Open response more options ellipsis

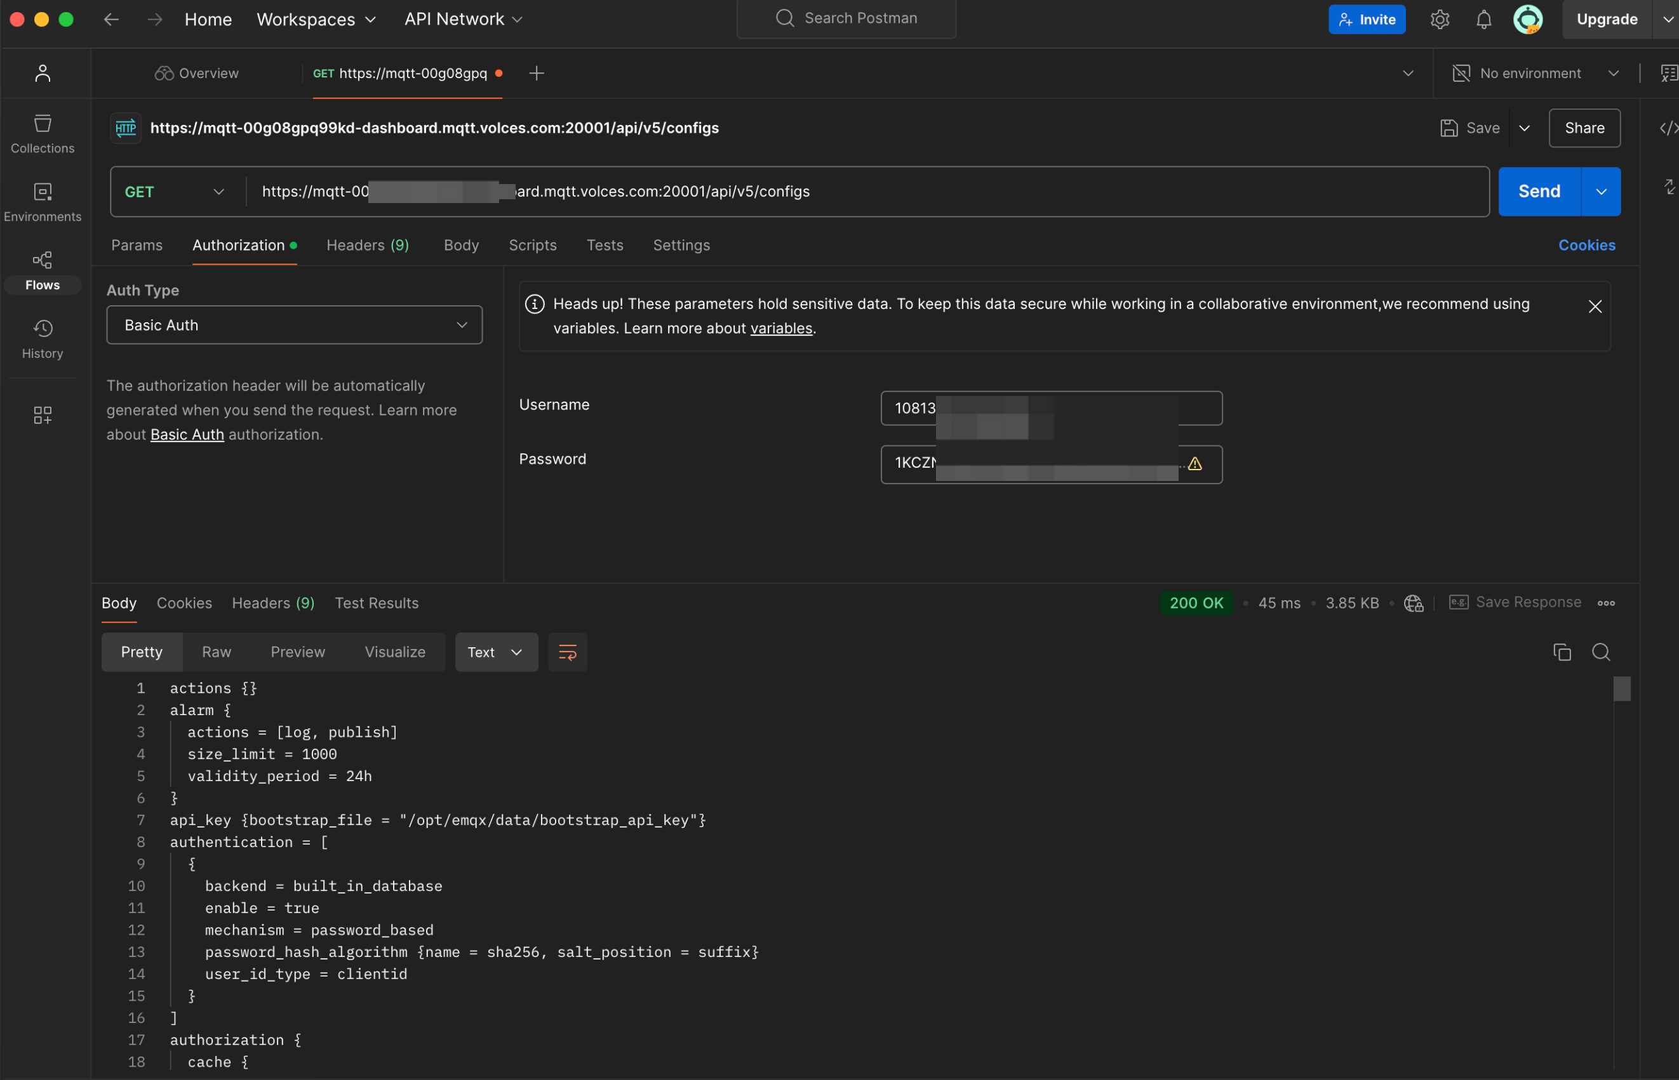(1605, 603)
